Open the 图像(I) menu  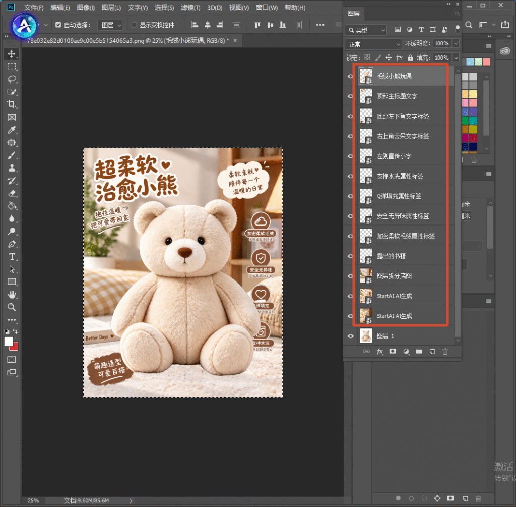click(86, 7)
